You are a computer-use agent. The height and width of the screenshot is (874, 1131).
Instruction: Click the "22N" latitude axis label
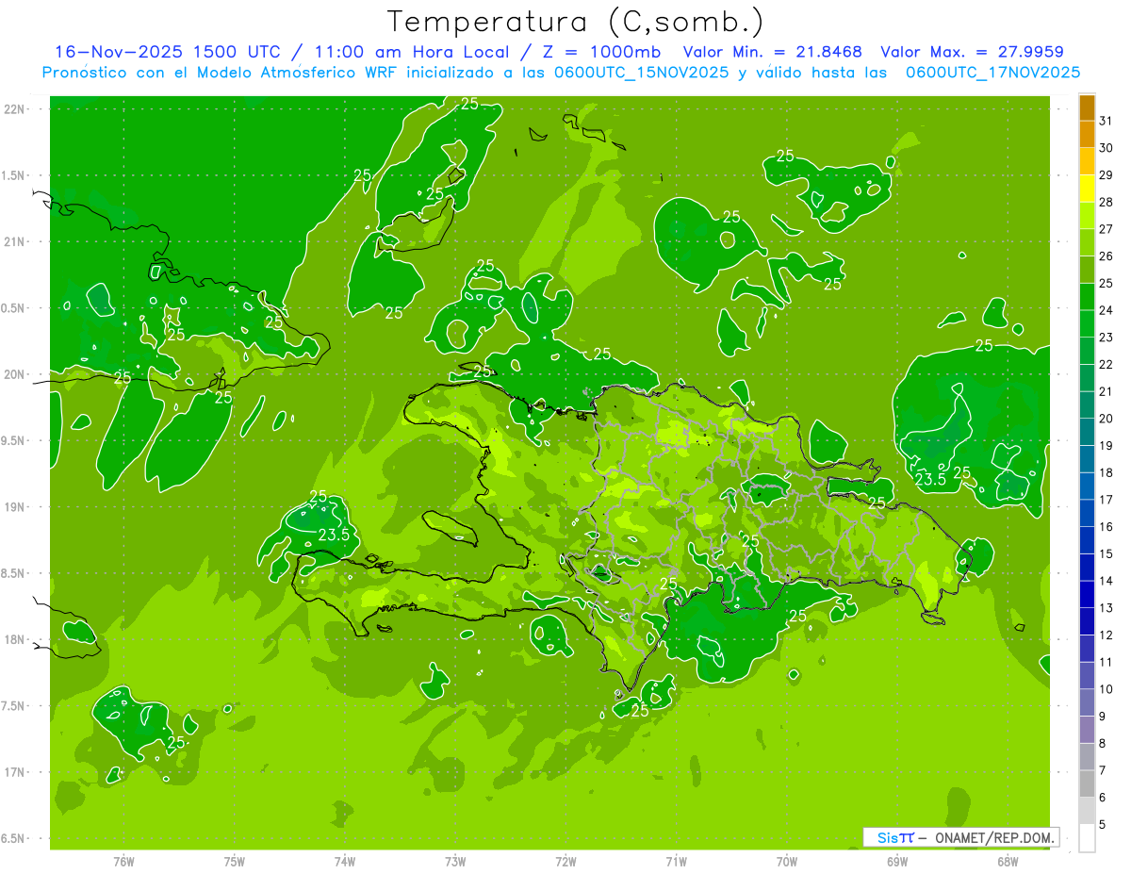[x=15, y=109]
